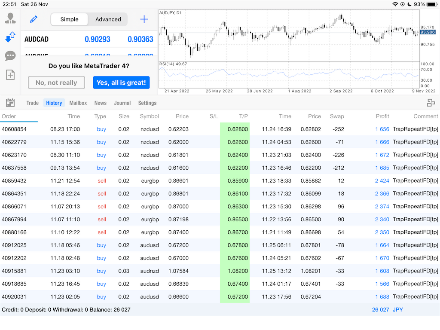Select the AUDCAD quote row
440x330 pixels.
89,39
